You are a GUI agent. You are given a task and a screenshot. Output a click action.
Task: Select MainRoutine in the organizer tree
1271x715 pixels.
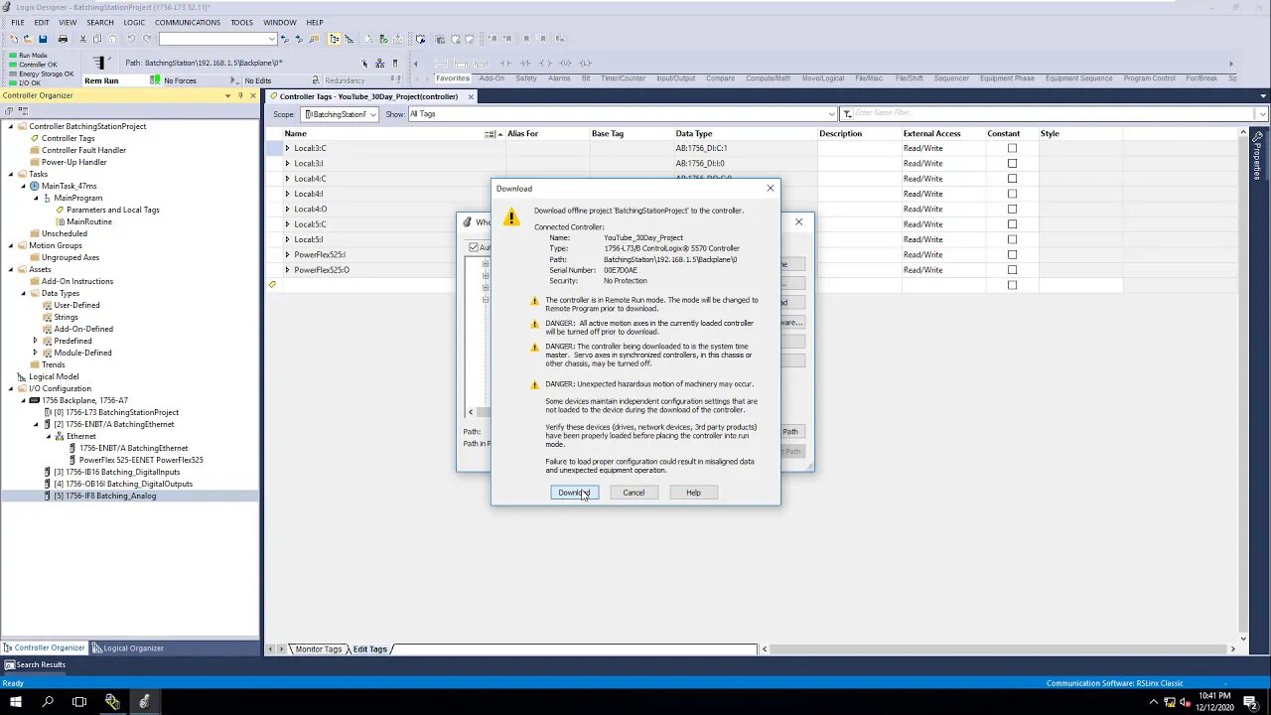pos(89,221)
